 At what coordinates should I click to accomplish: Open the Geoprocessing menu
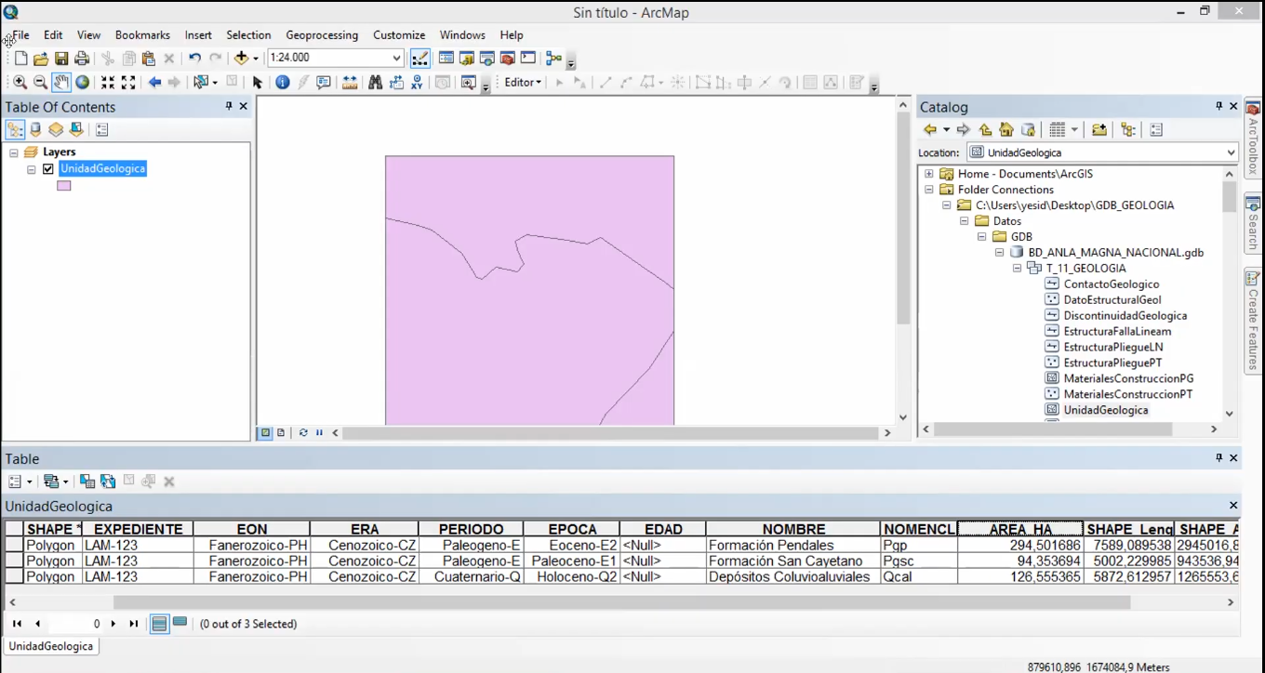[x=321, y=35]
